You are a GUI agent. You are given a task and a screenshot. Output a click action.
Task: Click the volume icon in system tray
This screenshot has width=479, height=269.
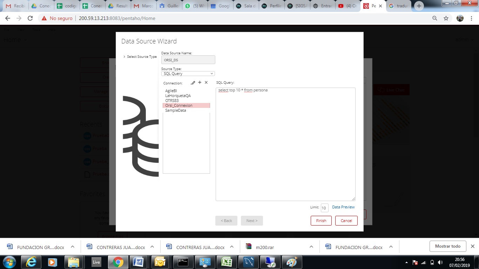point(440,262)
